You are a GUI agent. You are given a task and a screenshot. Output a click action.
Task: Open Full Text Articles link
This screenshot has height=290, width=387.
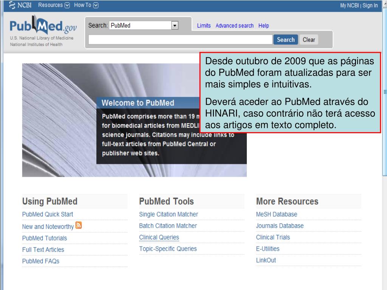[x=43, y=250]
